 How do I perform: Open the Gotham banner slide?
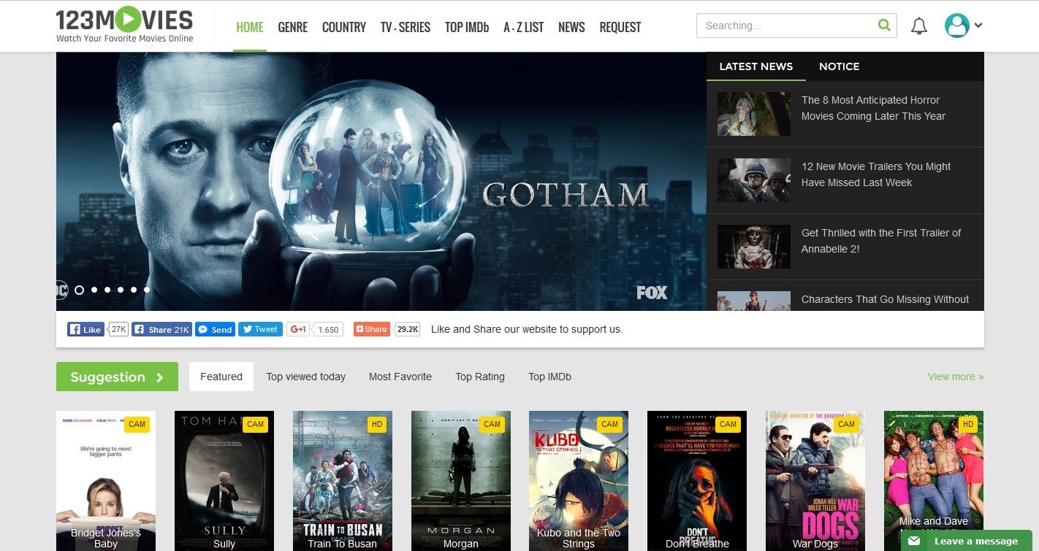pyautogui.click(x=381, y=182)
